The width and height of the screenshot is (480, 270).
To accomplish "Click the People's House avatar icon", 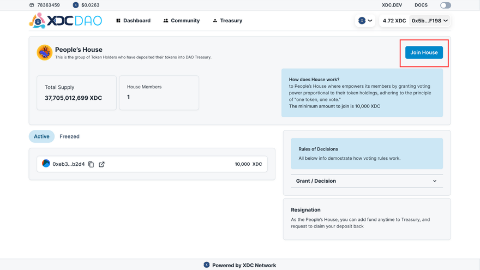I will [x=44, y=52].
